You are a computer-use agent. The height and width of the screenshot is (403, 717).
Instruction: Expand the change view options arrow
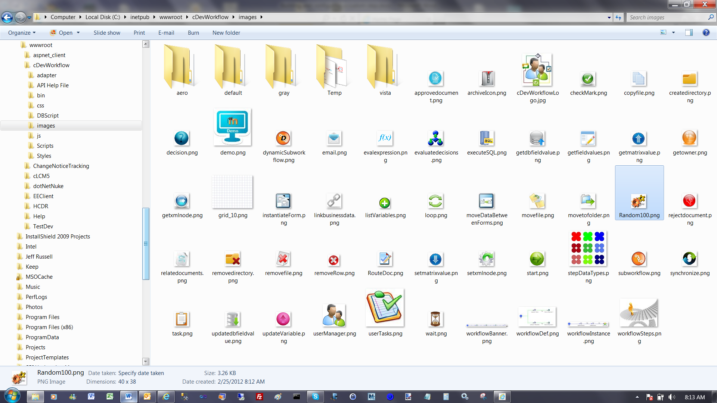[x=674, y=32]
